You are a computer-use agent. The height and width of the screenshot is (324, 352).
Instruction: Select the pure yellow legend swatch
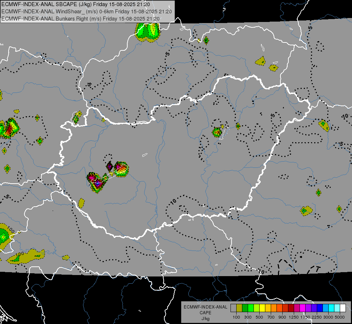(262, 308)
